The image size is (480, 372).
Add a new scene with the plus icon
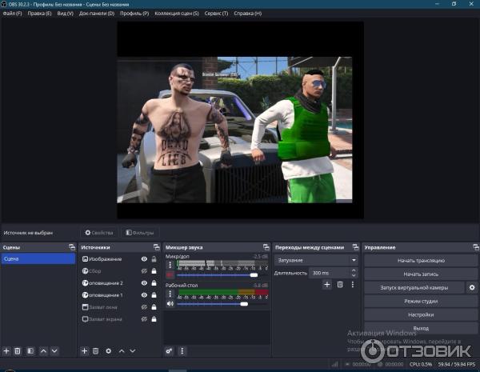tap(6, 351)
